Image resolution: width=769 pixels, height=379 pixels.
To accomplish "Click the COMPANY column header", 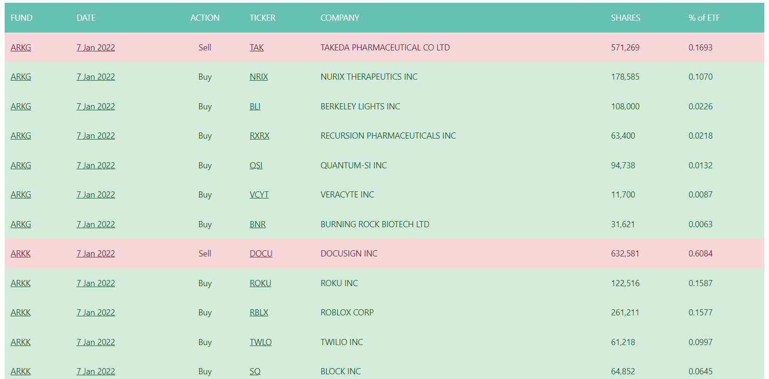I will [x=340, y=18].
